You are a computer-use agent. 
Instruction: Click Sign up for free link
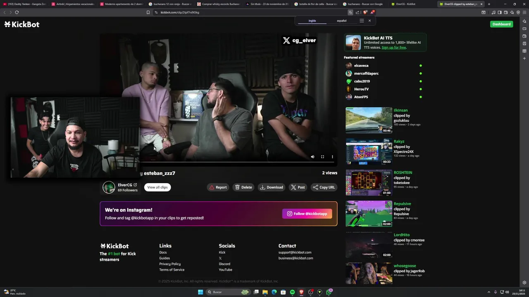point(393,47)
